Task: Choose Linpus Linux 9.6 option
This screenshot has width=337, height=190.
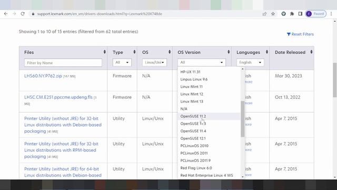Action: [209, 79]
